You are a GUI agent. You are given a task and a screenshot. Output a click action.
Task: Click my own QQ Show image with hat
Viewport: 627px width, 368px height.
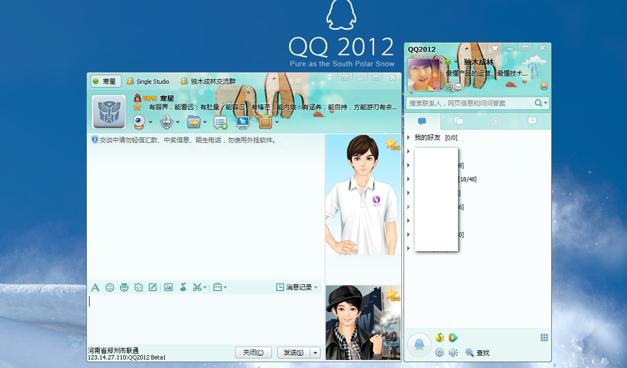(x=363, y=322)
